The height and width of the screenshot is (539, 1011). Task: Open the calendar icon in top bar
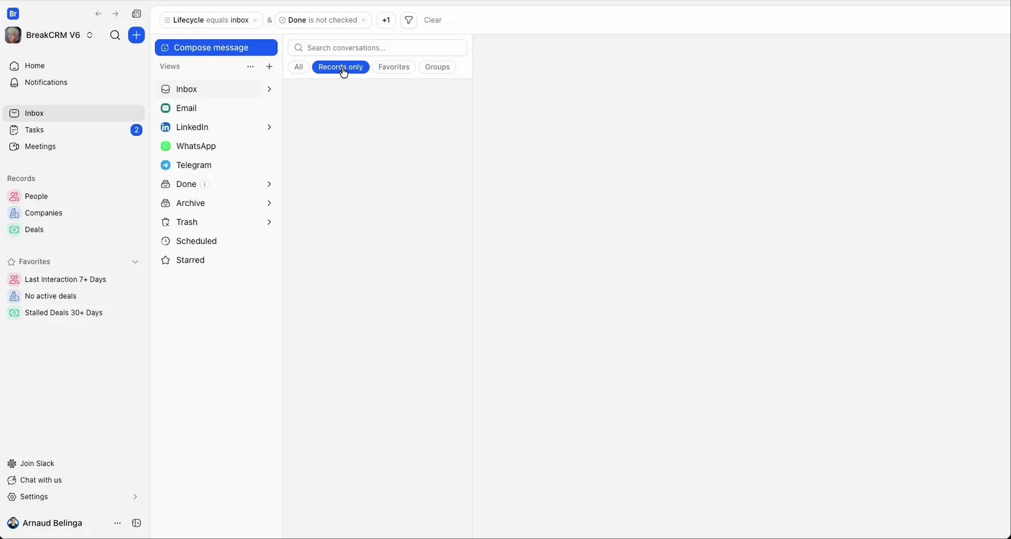pos(136,14)
